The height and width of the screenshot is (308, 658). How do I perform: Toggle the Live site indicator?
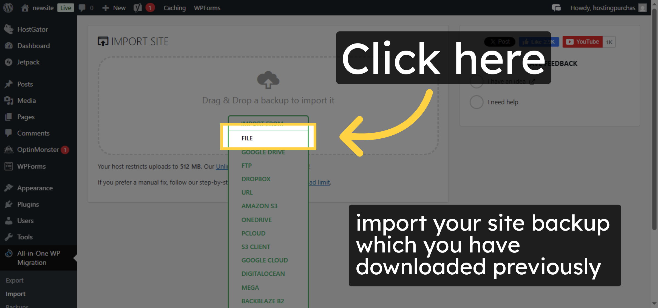pyautogui.click(x=66, y=7)
